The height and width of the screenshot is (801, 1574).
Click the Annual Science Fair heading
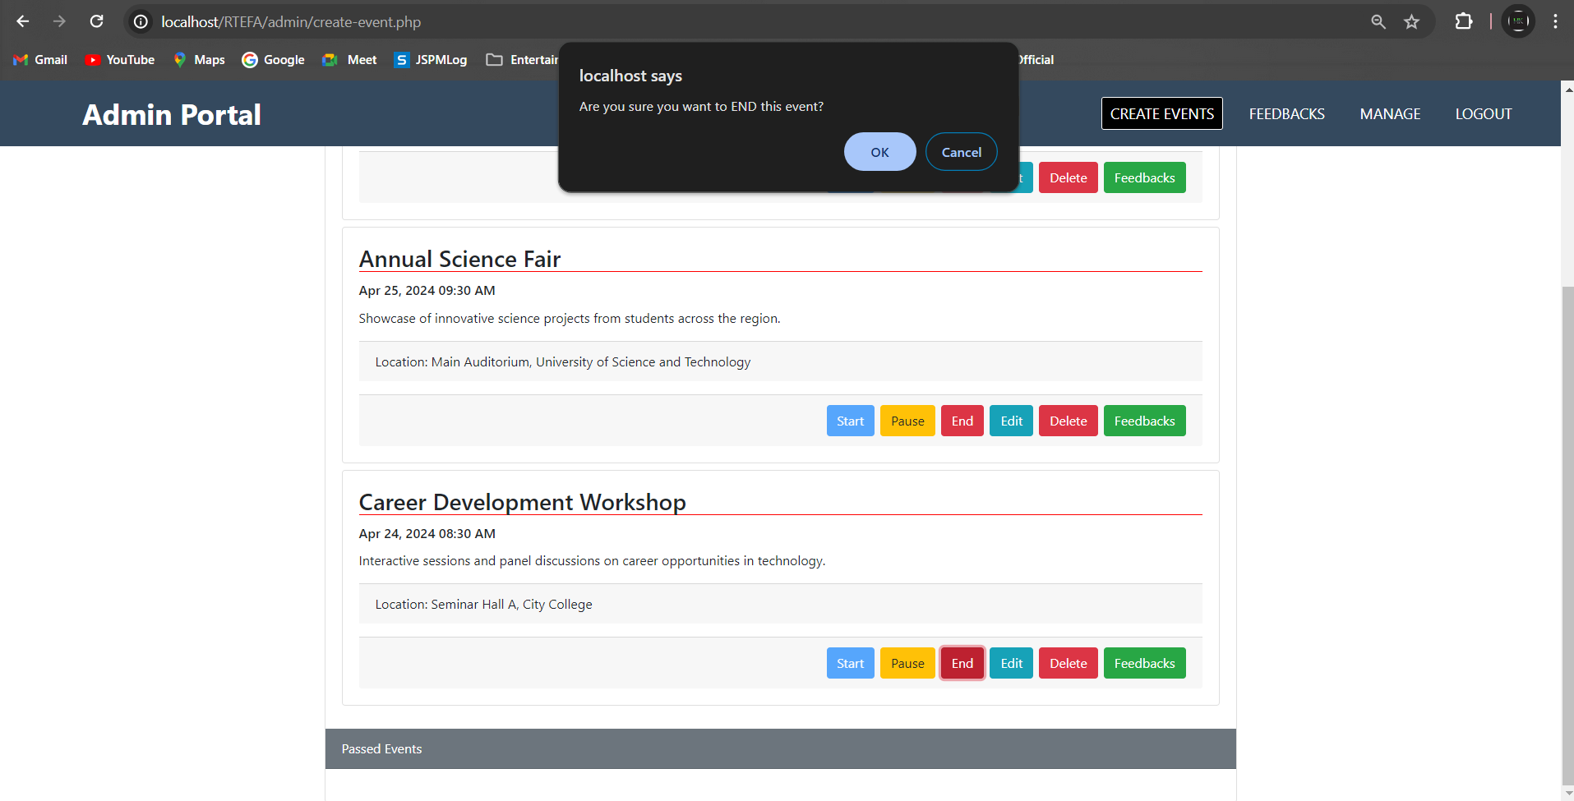click(459, 259)
